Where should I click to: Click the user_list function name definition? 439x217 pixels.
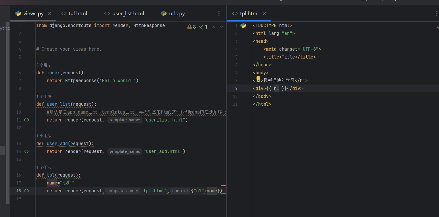pyautogui.click(x=59, y=104)
